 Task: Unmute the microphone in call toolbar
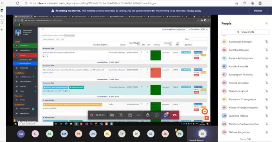(x=121, y=115)
